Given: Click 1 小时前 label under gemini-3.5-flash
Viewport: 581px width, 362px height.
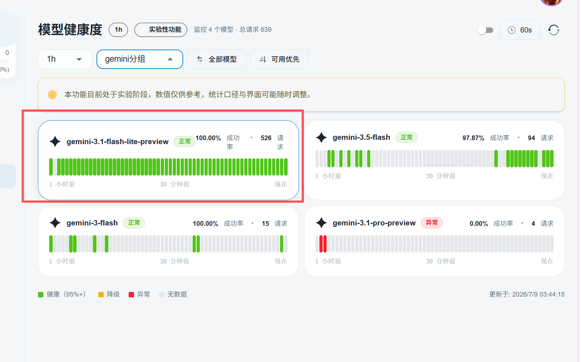Looking at the screenshot, I should [x=328, y=176].
